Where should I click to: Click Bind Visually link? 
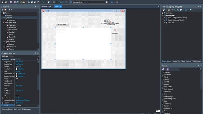tap(27, 109)
